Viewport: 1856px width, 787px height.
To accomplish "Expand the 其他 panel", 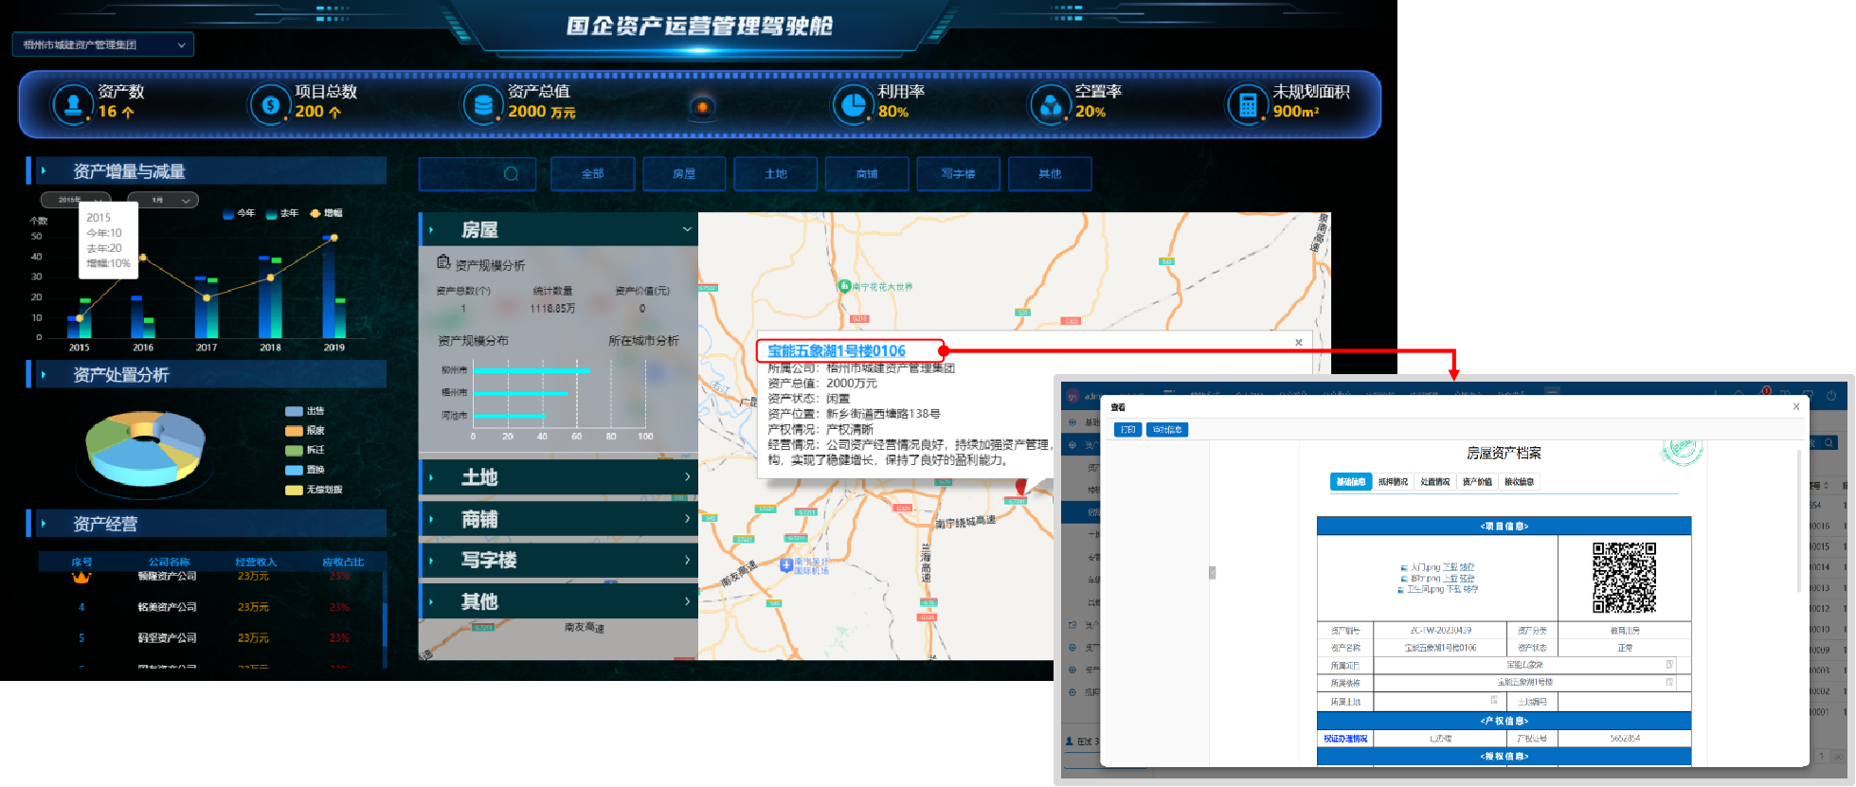I will tap(558, 601).
